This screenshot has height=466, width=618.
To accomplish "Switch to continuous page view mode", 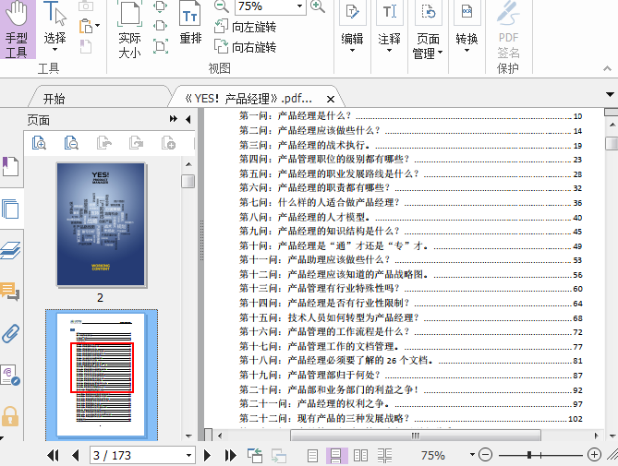I will tap(336, 456).
